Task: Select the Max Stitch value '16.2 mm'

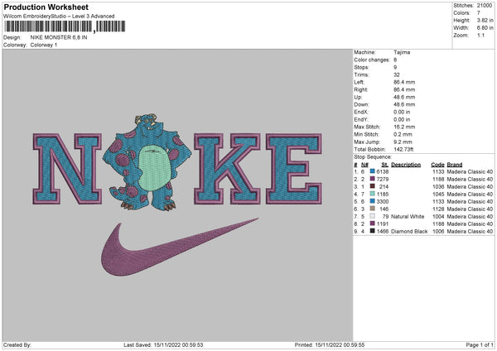Action: [x=404, y=127]
